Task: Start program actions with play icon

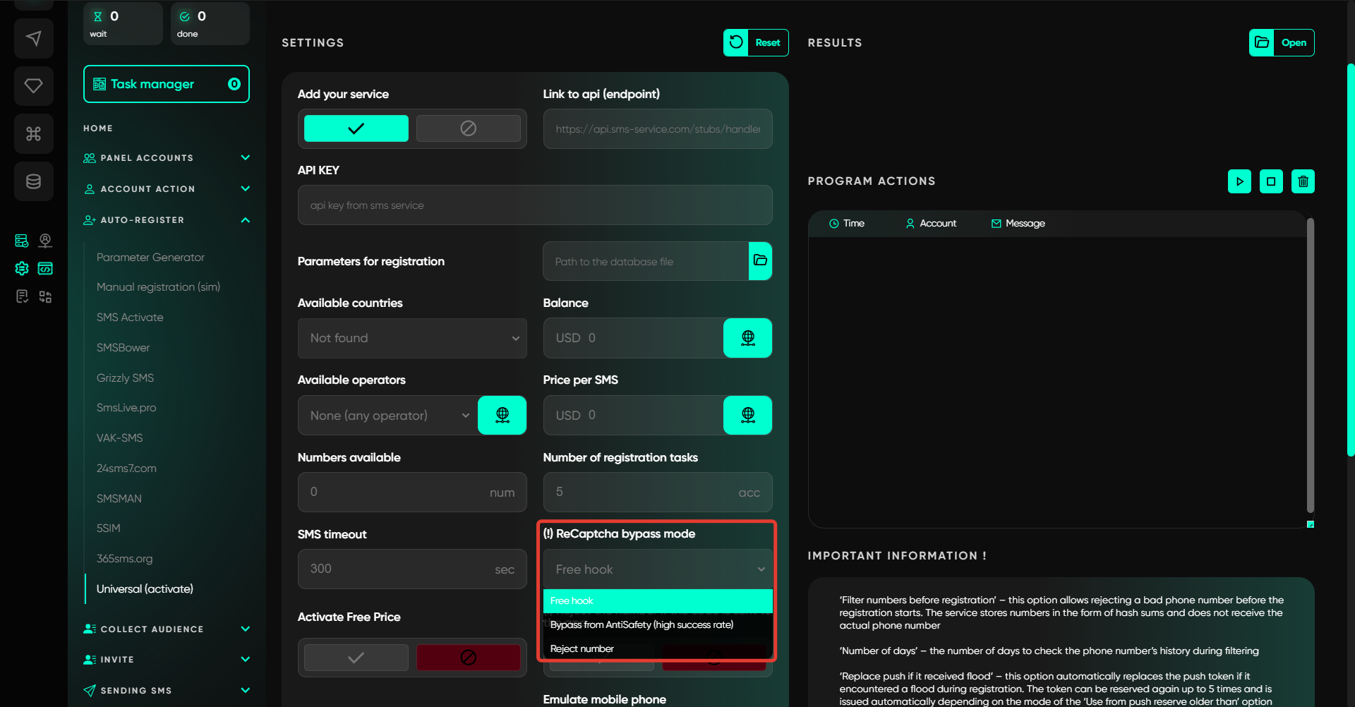Action: tap(1239, 181)
